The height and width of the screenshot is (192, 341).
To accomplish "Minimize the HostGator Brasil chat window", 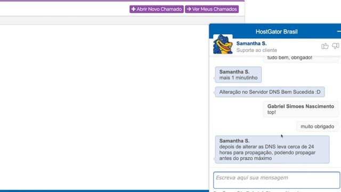I will (x=339, y=31).
